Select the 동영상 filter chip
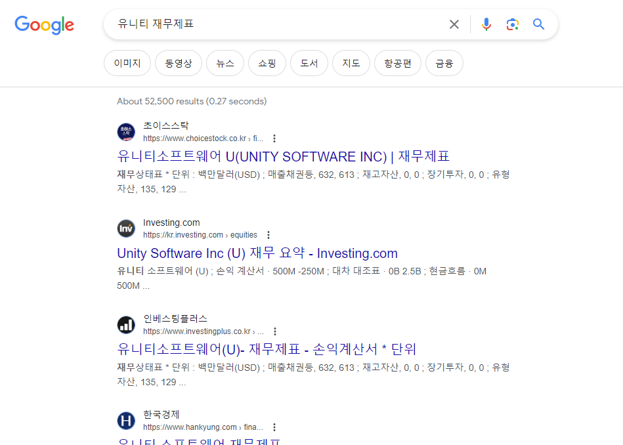The image size is (623, 445). [179, 64]
